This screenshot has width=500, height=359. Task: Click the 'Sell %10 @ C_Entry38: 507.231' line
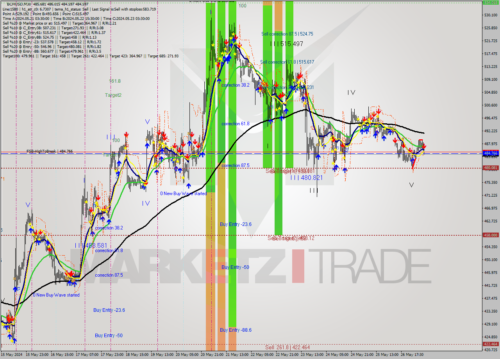[53, 28]
